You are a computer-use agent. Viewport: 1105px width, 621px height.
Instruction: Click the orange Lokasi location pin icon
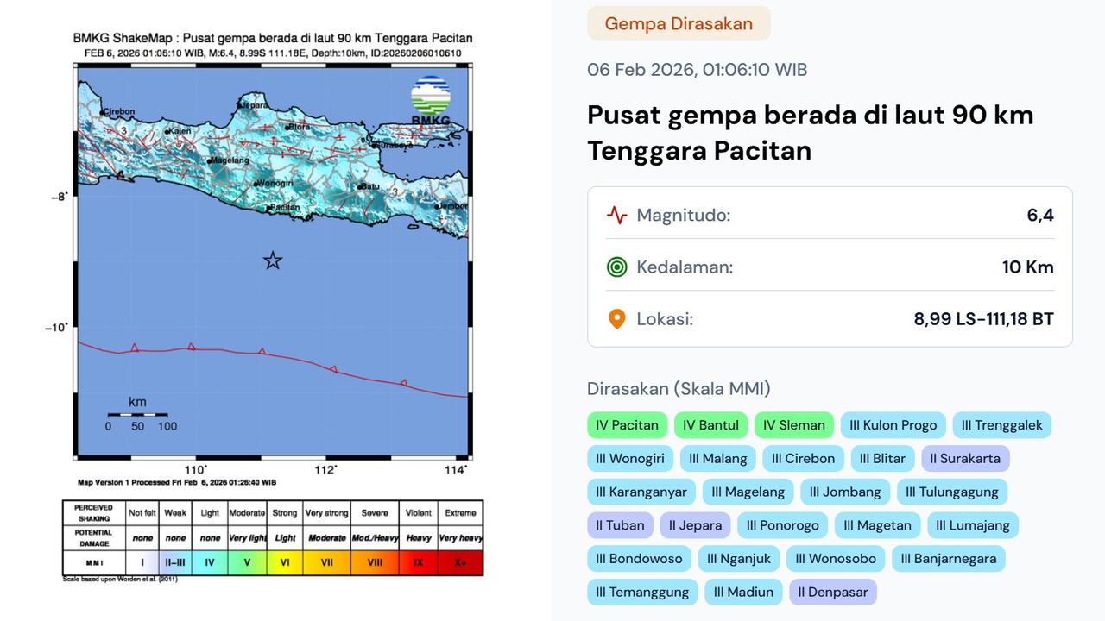tap(616, 318)
